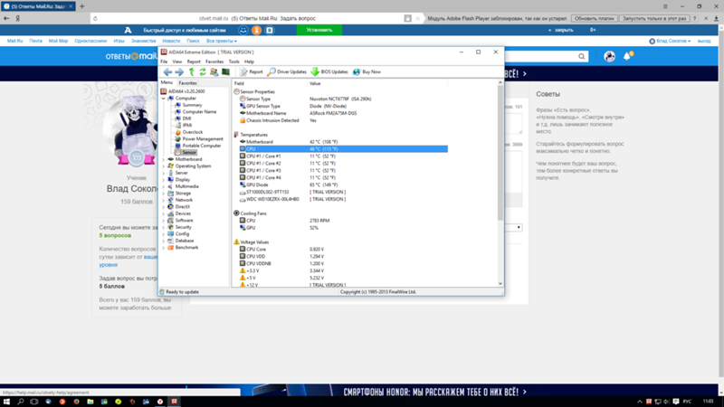
Task: Expand the Network tree node
Action: click(164, 200)
